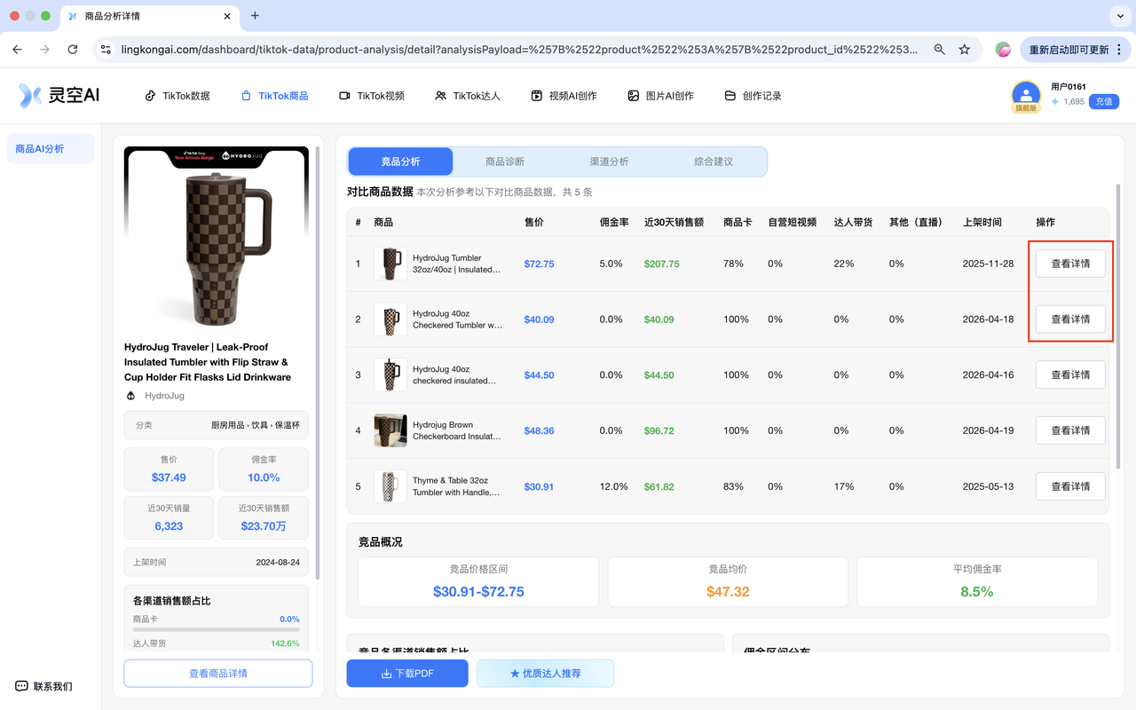Image resolution: width=1136 pixels, height=710 pixels.
Task: Click the 竞品价格区间 card
Action: 478,582
